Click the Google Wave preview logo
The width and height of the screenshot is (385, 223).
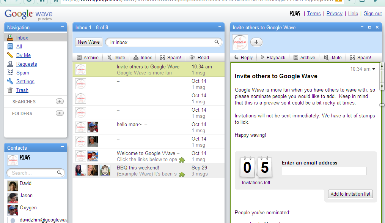(x=28, y=15)
